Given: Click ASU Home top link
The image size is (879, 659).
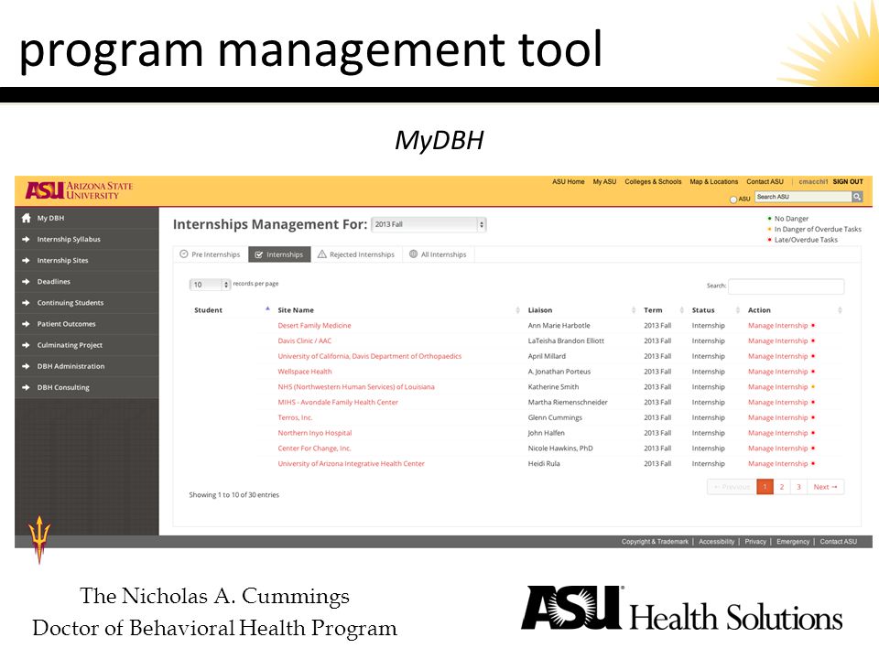Looking at the screenshot, I should (x=568, y=181).
